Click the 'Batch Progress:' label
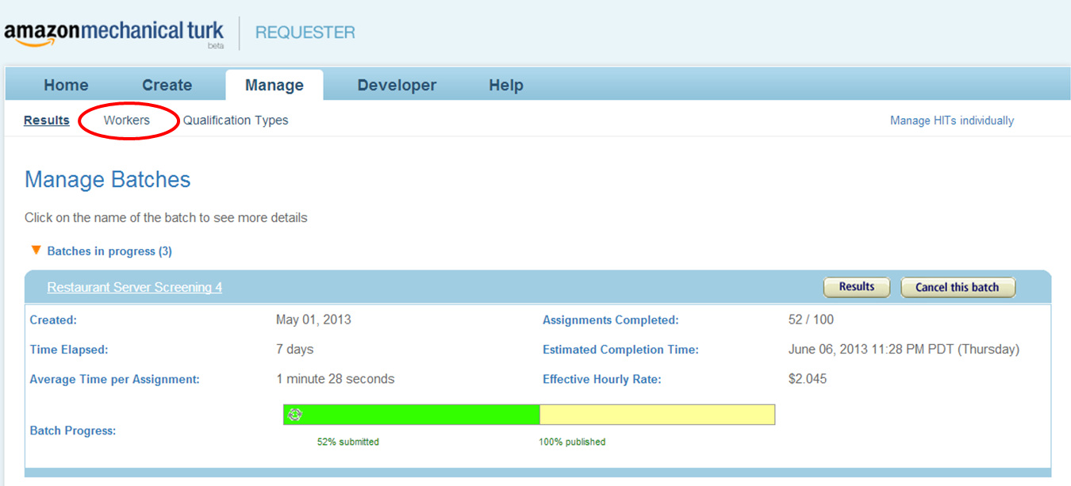This screenshot has width=1071, height=486. tap(73, 431)
